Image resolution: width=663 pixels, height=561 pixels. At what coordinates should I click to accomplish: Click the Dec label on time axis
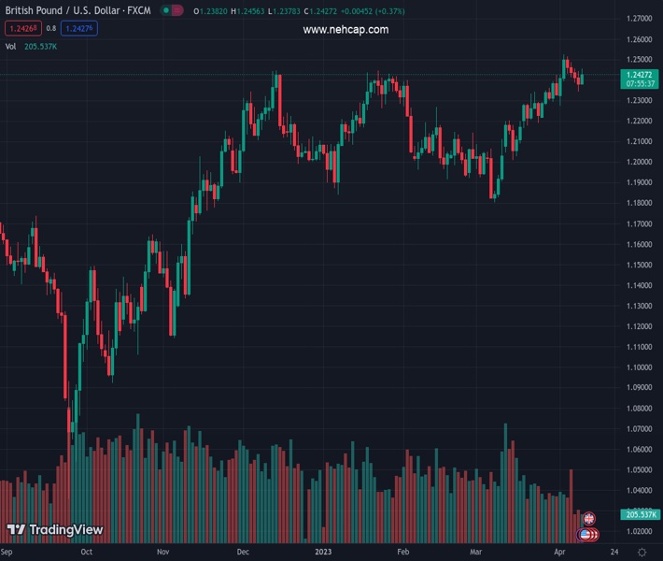click(243, 553)
